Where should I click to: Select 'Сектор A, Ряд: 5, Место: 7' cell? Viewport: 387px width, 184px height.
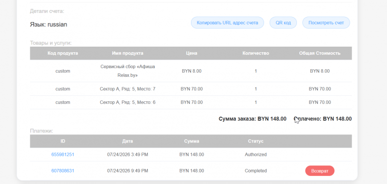point(127,89)
